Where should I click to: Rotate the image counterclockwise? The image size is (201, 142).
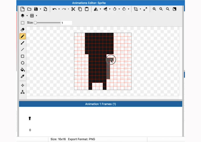tap(115, 9)
